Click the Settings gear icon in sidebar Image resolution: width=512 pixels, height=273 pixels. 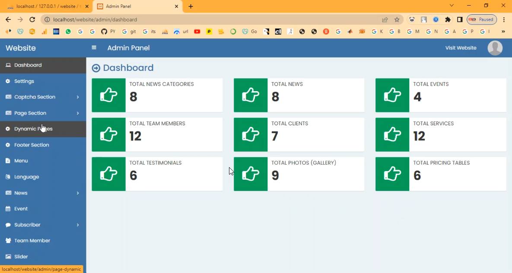tap(8, 81)
